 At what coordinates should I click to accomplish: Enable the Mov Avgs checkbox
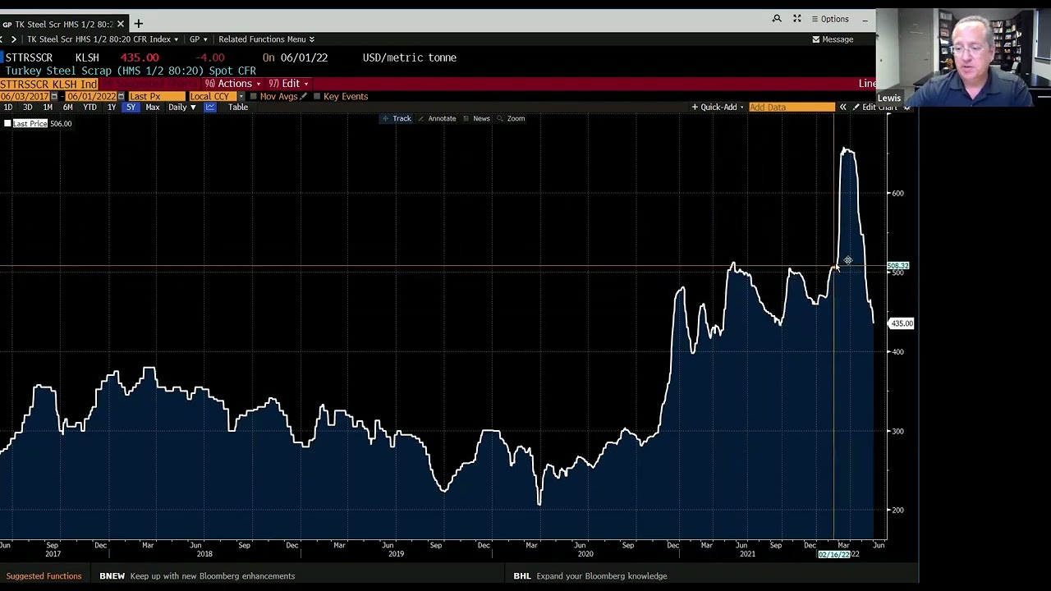click(x=253, y=97)
